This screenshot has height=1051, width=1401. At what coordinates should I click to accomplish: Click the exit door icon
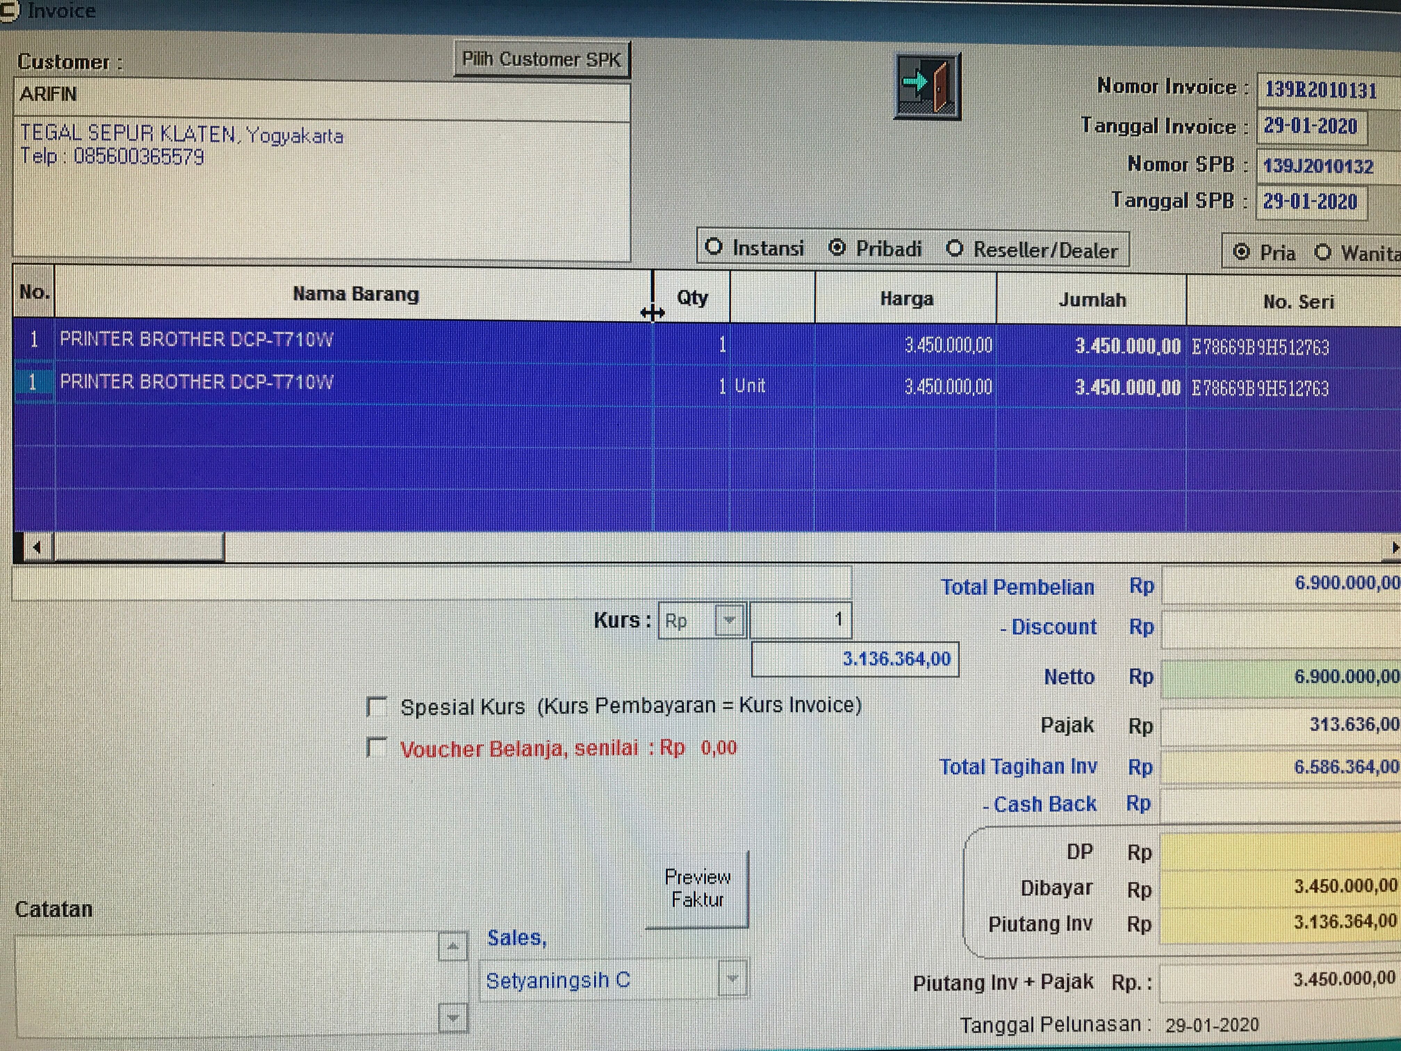coord(927,86)
